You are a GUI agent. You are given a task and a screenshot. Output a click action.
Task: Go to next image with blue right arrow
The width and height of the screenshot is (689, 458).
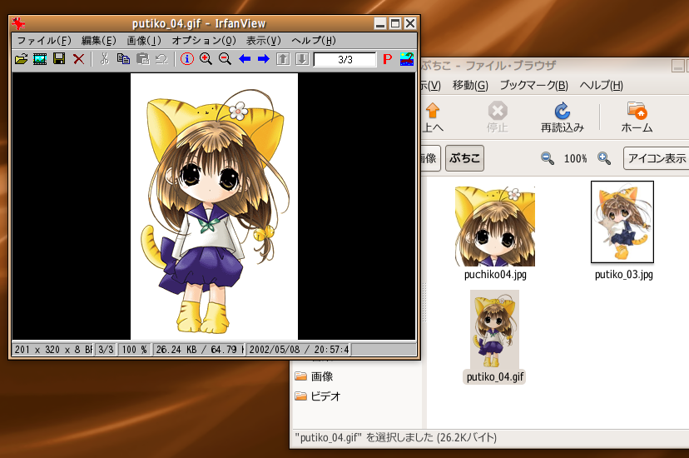[x=264, y=59]
